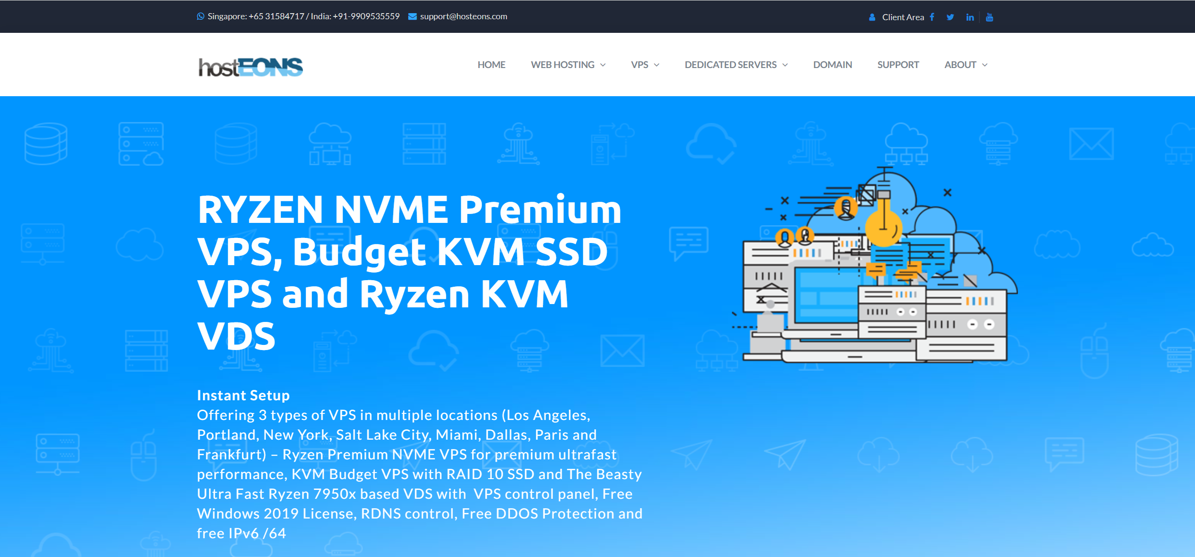Click the support@hosteons.com email link
1195x557 pixels.
coord(463,16)
